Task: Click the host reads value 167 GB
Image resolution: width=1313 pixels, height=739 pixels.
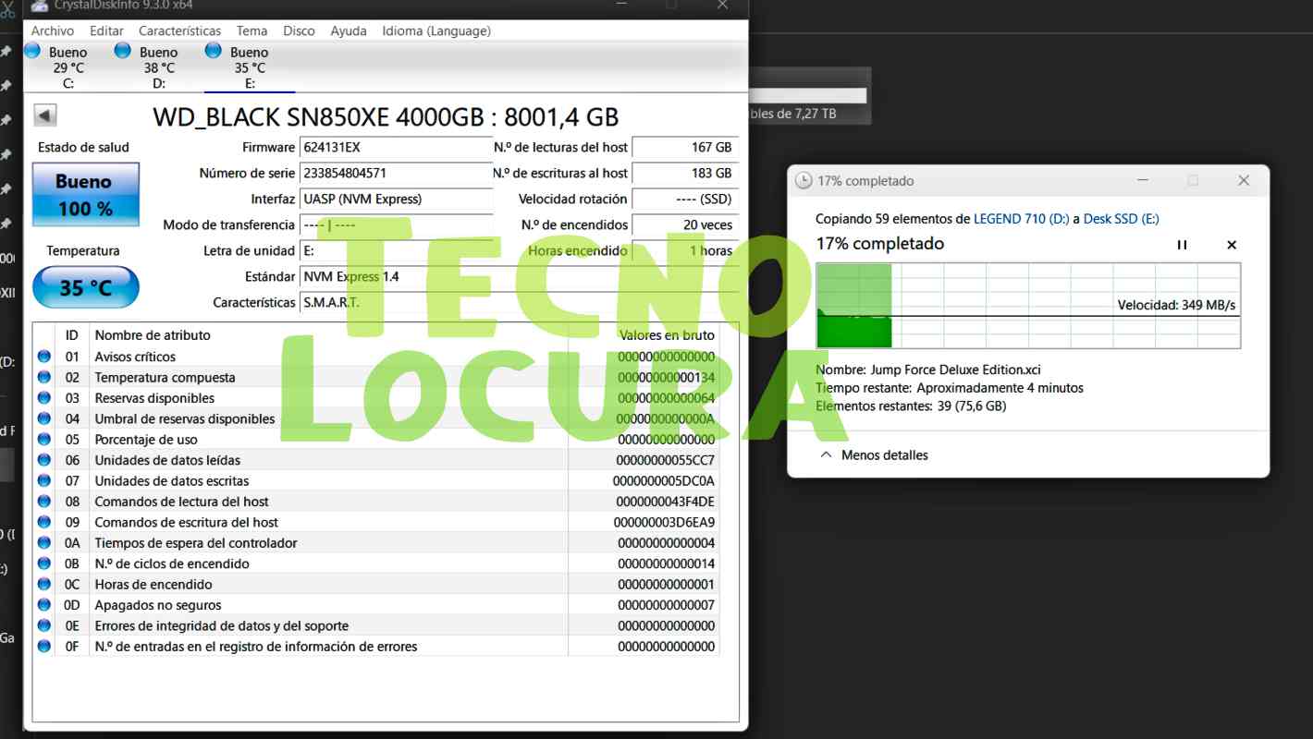Action: coord(685,147)
